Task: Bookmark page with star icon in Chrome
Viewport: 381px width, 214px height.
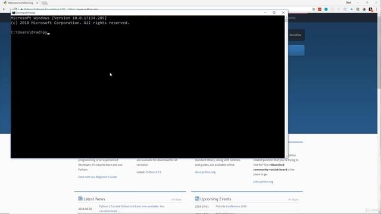Action: click(x=314, y=10)
